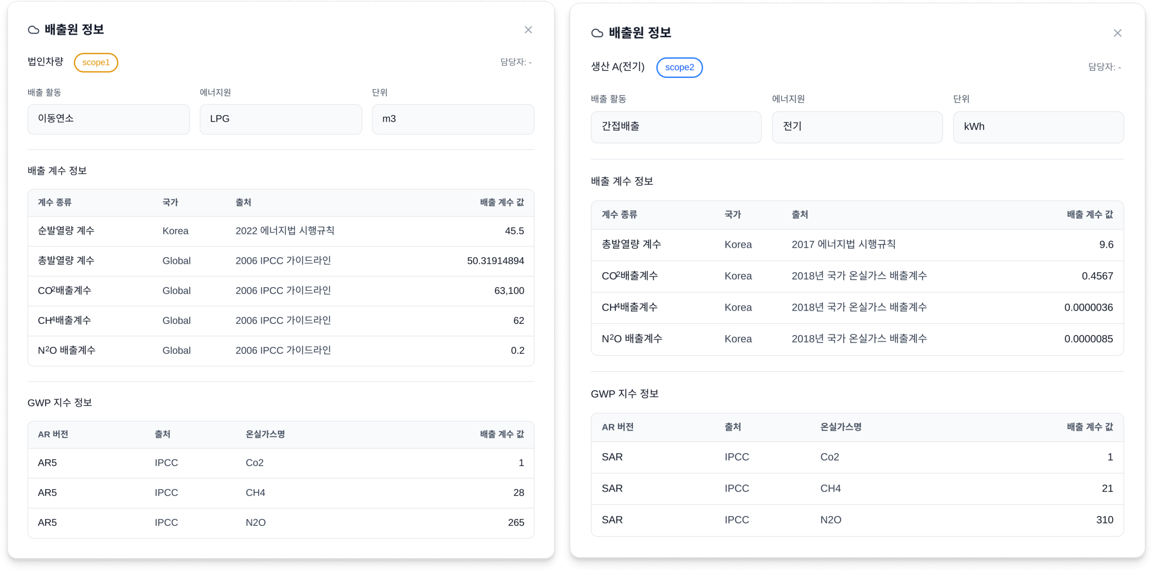Click the scope1 badge
This screenshot has width=1153, height=572.
click(x=96, y=62)
